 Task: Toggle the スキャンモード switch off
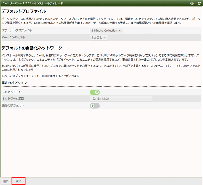[x=95, y=92]
